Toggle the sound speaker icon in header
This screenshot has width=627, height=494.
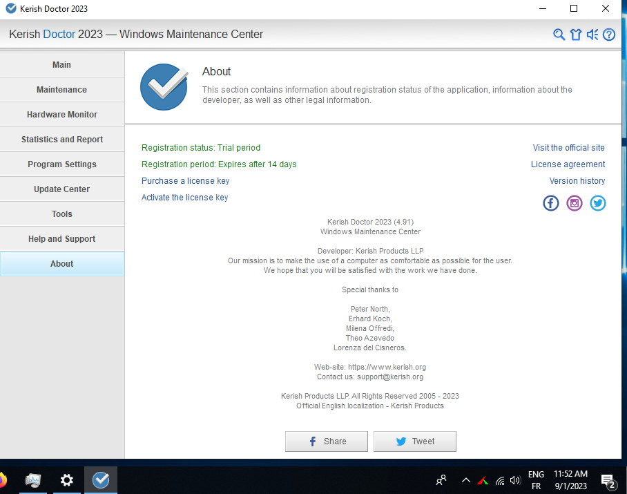coord(592,35)
